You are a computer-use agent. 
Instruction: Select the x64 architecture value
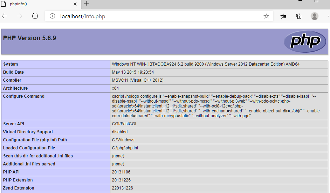(115, 88)
